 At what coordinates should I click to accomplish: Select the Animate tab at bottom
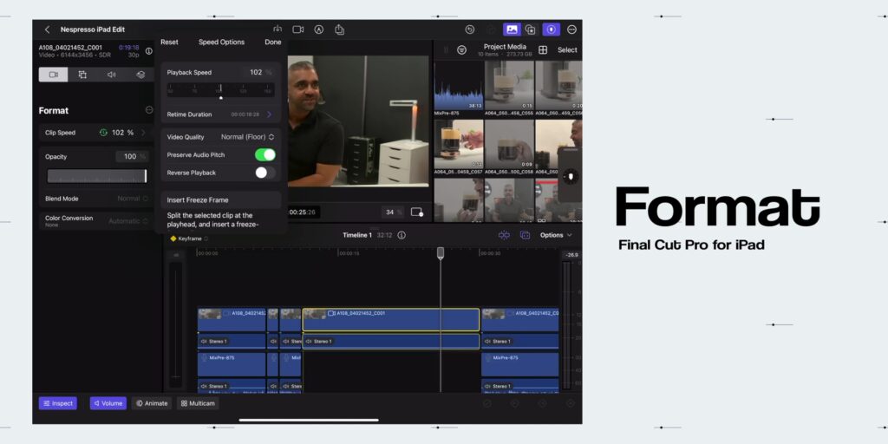click(152, 403)
